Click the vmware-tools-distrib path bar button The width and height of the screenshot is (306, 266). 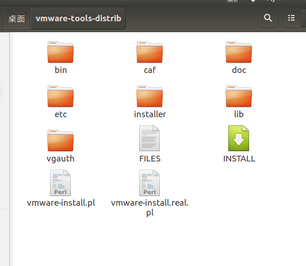[78, 18]
